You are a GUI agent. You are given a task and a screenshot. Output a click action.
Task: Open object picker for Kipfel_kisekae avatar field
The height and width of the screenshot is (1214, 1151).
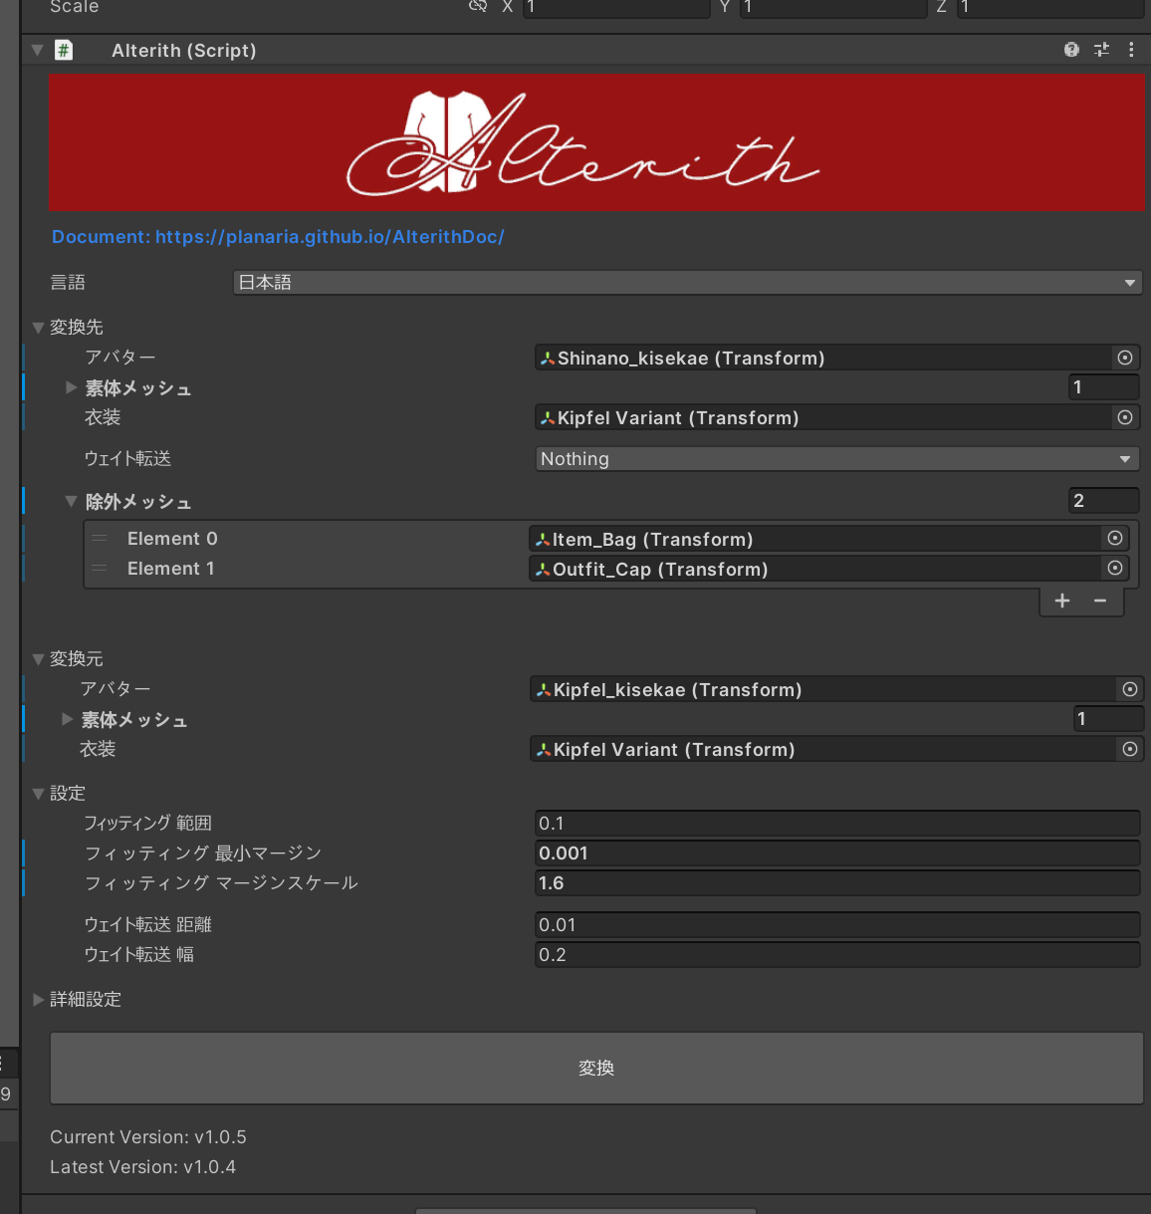click(1130, 689)
